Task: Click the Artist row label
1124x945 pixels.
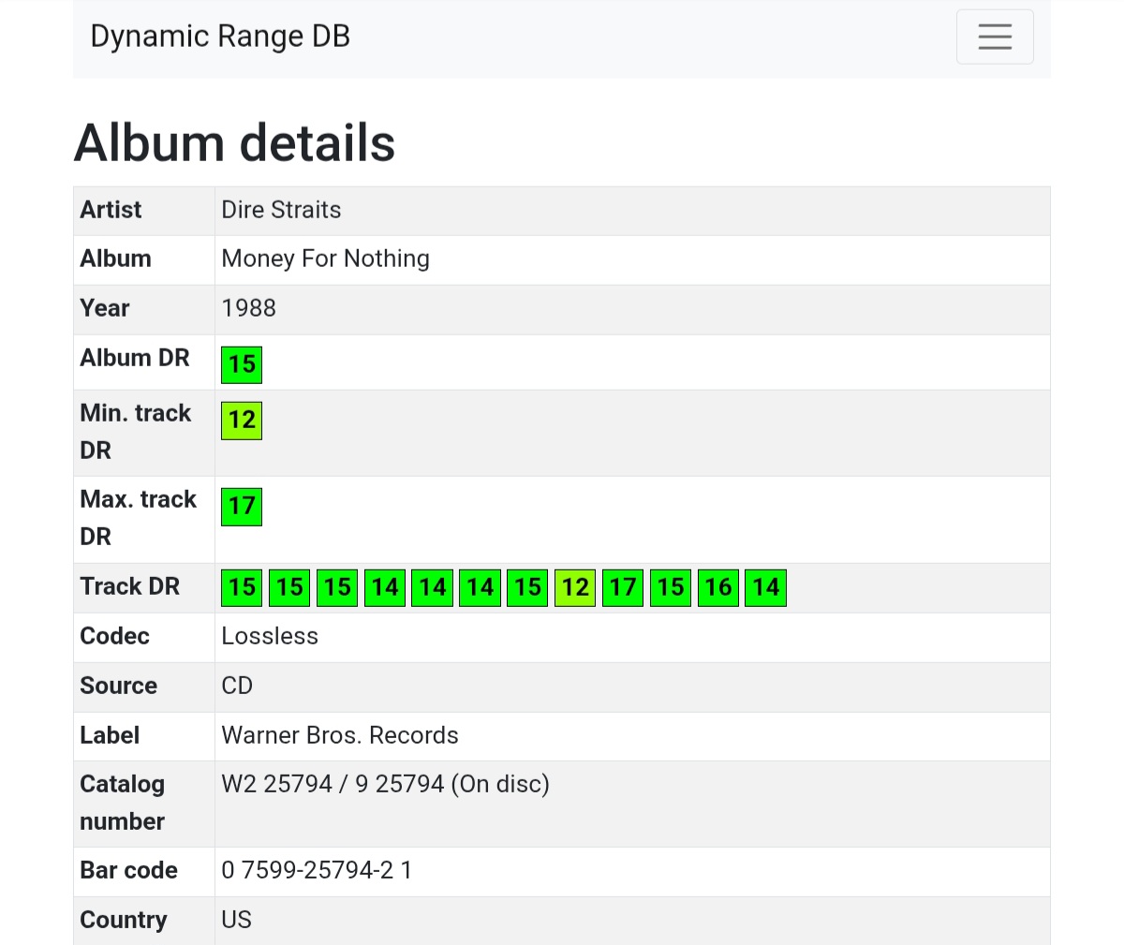Action: (111, 210)
